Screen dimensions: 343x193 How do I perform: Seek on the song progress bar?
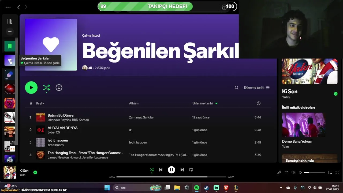[171, 177]
